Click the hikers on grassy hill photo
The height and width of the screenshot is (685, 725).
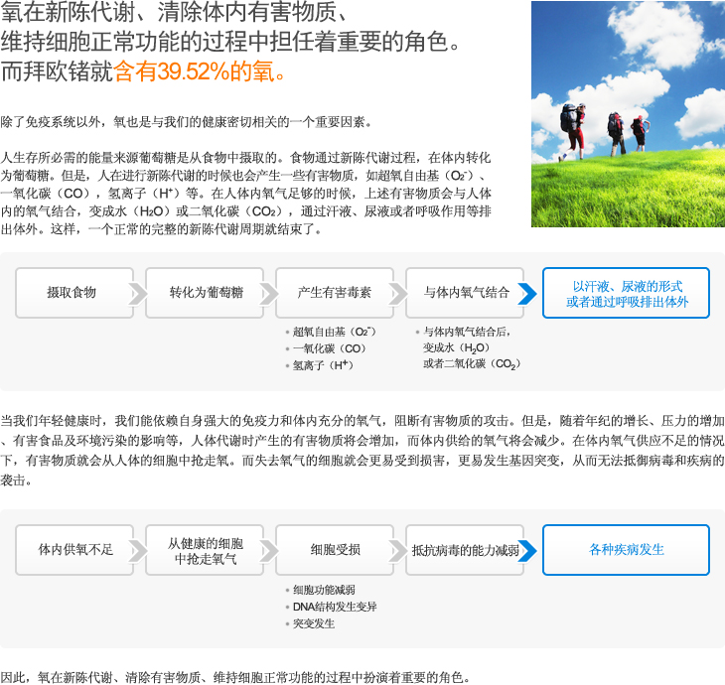(x=628, y=114)
